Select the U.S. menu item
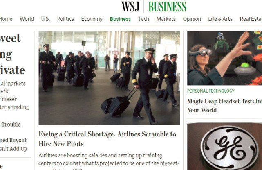The width and height of the screenshot is (262, 170). pyautogui.click(x=45, y=19)
